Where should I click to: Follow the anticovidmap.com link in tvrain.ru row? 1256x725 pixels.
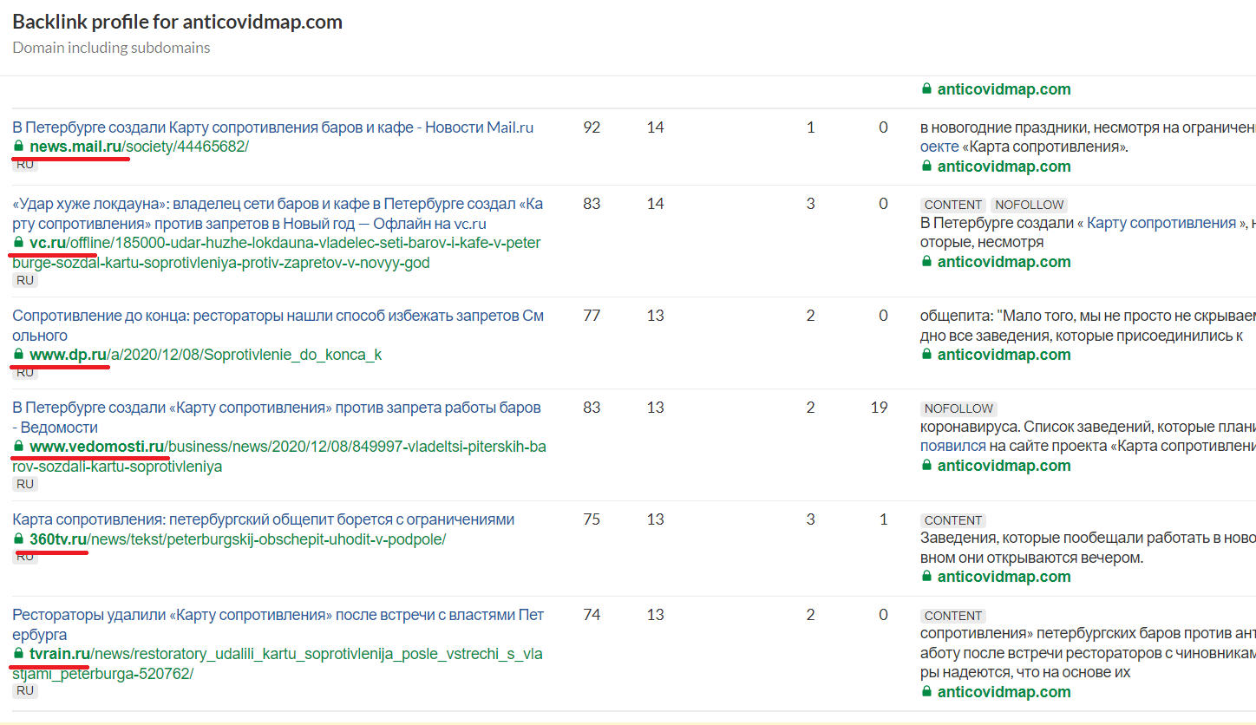1004,692
